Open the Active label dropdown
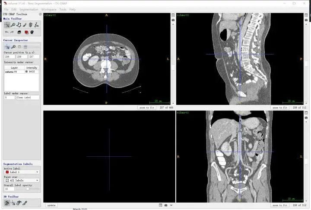311x210 pixels. [22, 172]
